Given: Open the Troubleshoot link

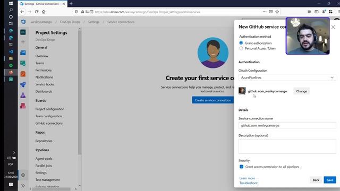Looking at the screenshot, I should (x=249, y=183).
